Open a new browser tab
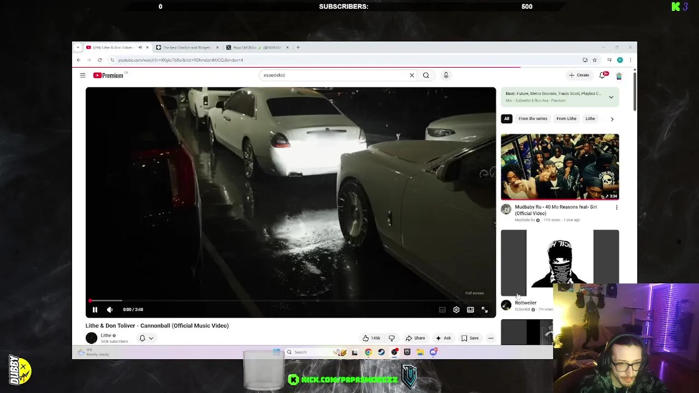The width and height of the screenshot is (699, 393). [x=298, y=47]
